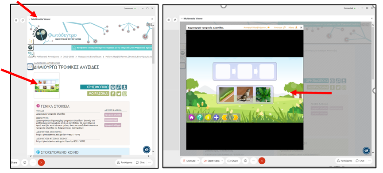This screenshot has height=173, width=383.
Task: Click the last empty food-chain slot
Action: click(x=267, y=71)
